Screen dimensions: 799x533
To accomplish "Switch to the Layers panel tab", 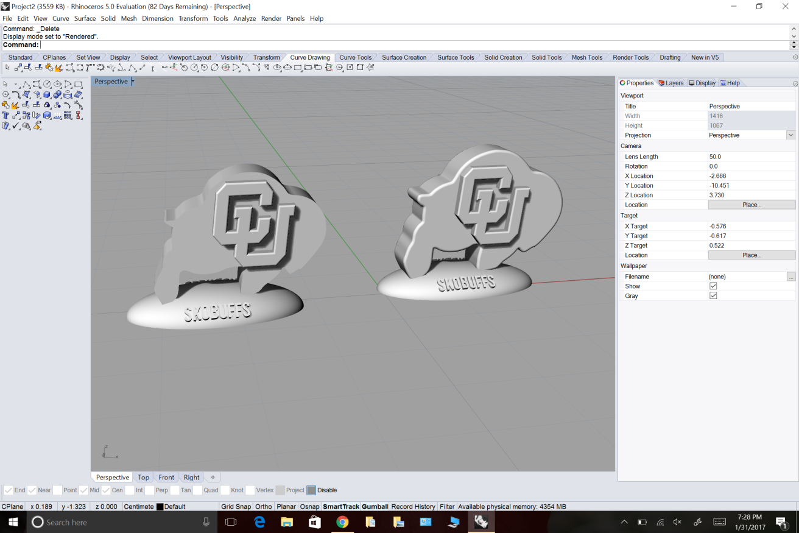I will (x=671, y=83).
